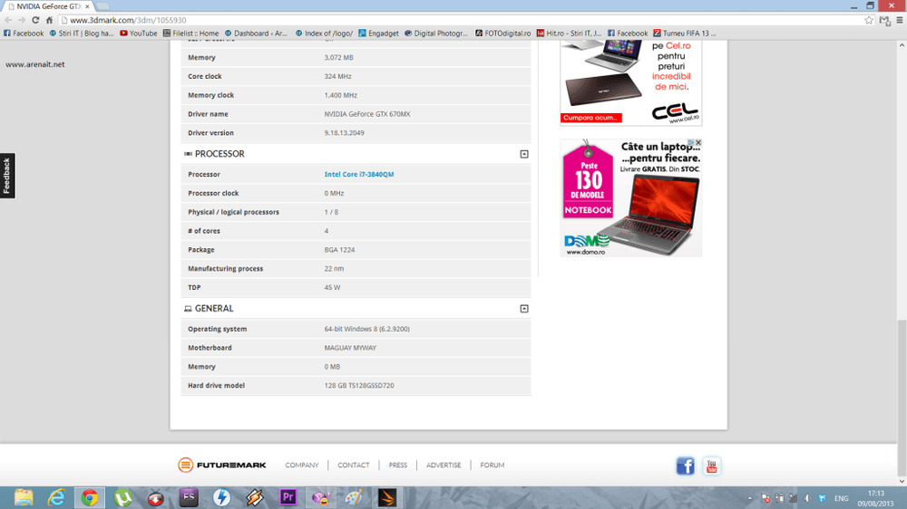907x509 pixels.
Task: Open the PRESS footer link
Action: click(x=397, y=466)
